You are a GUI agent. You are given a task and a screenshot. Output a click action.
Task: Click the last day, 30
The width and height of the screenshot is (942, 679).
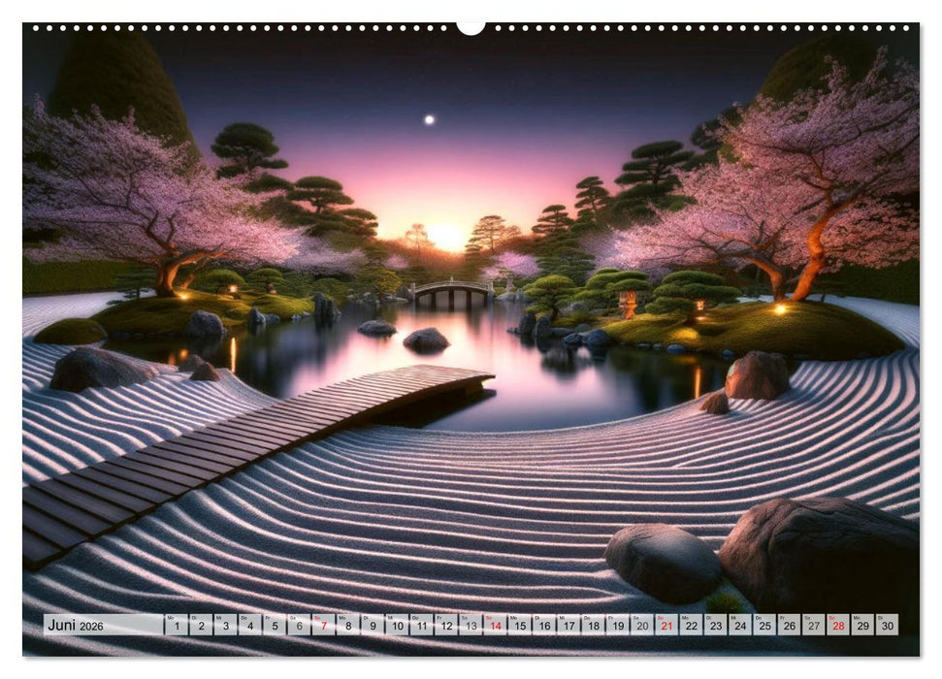(x=886, y=626)
